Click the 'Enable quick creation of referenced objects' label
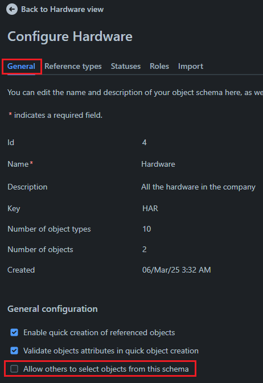This screenshot has height=383, width=263. coord(99,333)
